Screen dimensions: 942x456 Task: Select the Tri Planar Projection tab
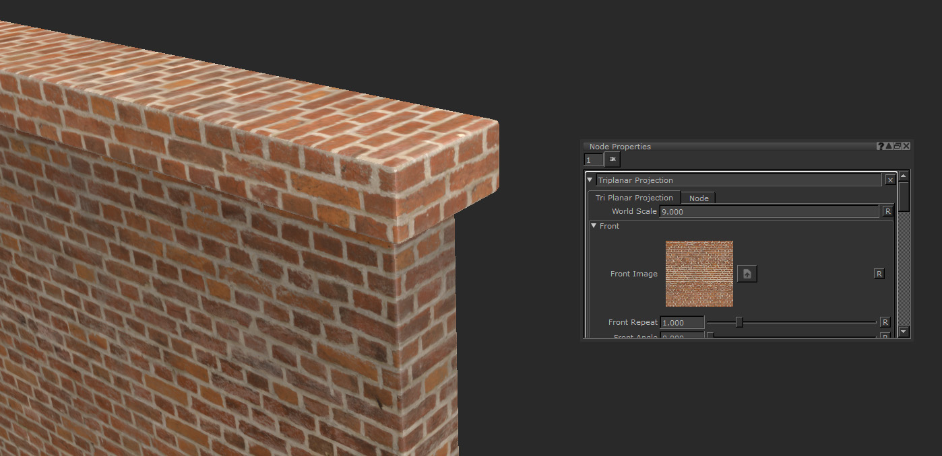pos(633,198)
